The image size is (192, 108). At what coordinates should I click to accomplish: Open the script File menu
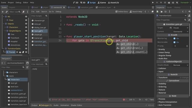click(x=33, y=12)
